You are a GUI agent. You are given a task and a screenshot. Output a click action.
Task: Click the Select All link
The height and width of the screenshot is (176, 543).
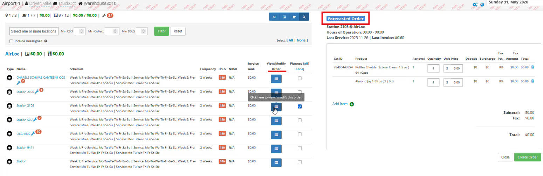pos(290,40)
